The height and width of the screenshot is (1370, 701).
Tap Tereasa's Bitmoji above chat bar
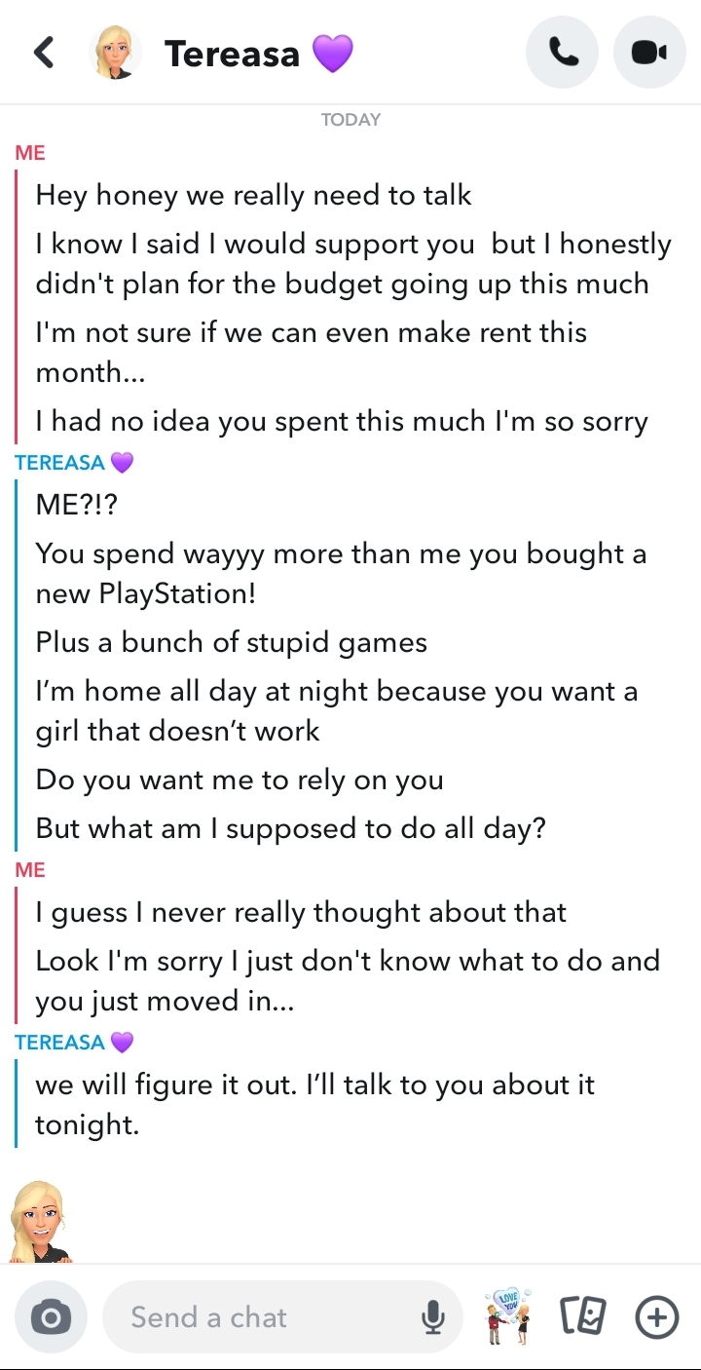coord(41,1222)
